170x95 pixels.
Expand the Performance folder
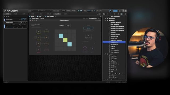pyautogui.click(x=105, y=18)
